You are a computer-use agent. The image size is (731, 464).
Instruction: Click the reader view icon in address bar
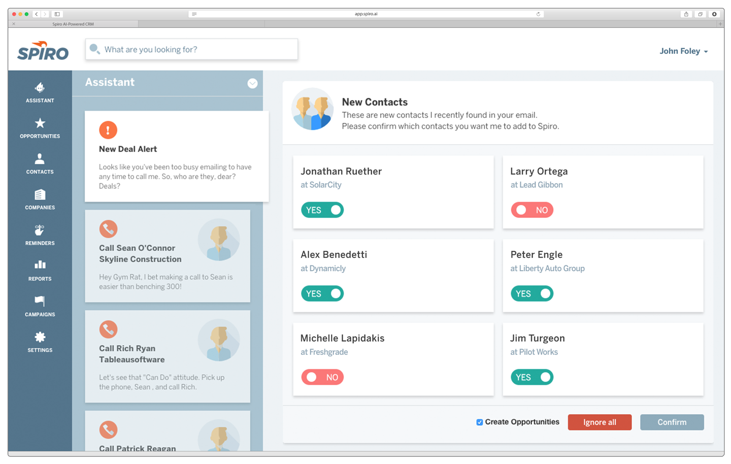(194, 14)
